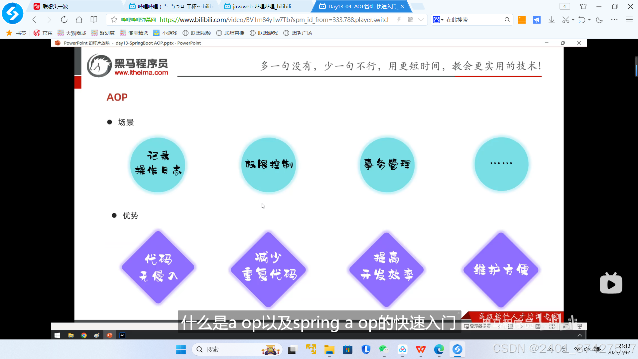This screenshot has height=359, width=638.
Task: Open the skin shirt icon in title bar
Action: click(583, 6)
